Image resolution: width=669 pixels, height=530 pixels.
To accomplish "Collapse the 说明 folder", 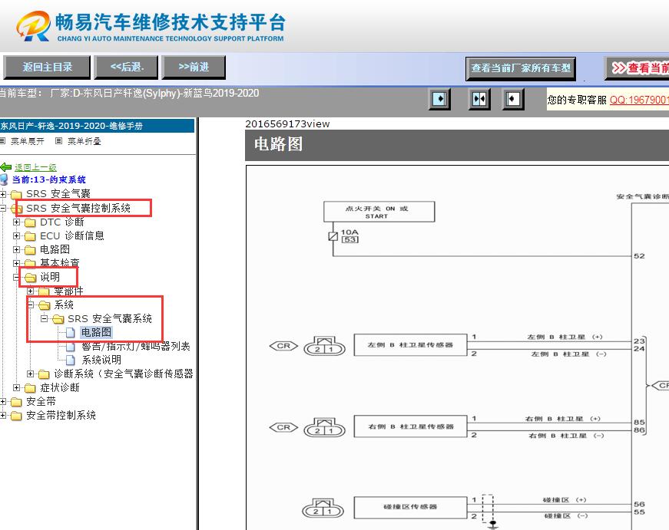I will [x=16, y=278].
